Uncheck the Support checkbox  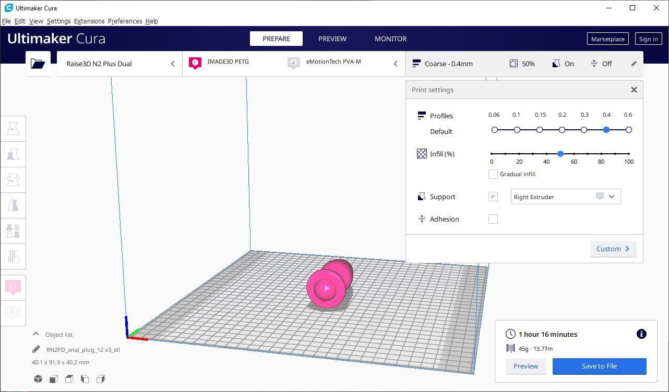click(493, 197)
